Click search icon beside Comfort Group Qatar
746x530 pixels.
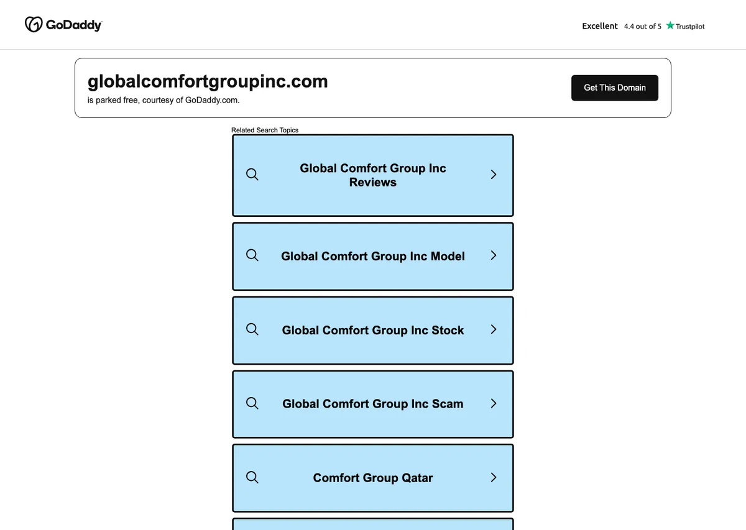click(252, 477)
